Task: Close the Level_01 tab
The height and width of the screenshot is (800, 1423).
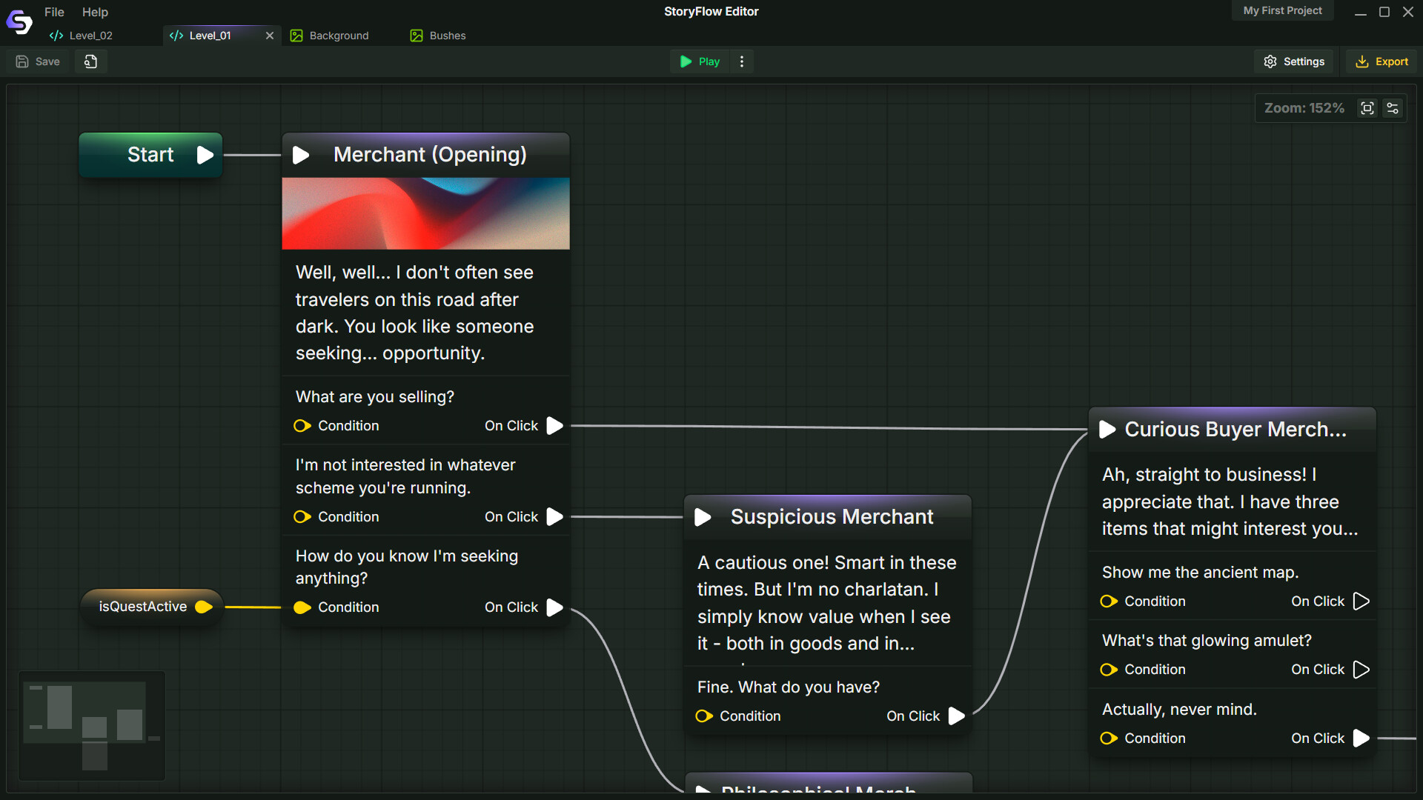Action: point(270,36)
